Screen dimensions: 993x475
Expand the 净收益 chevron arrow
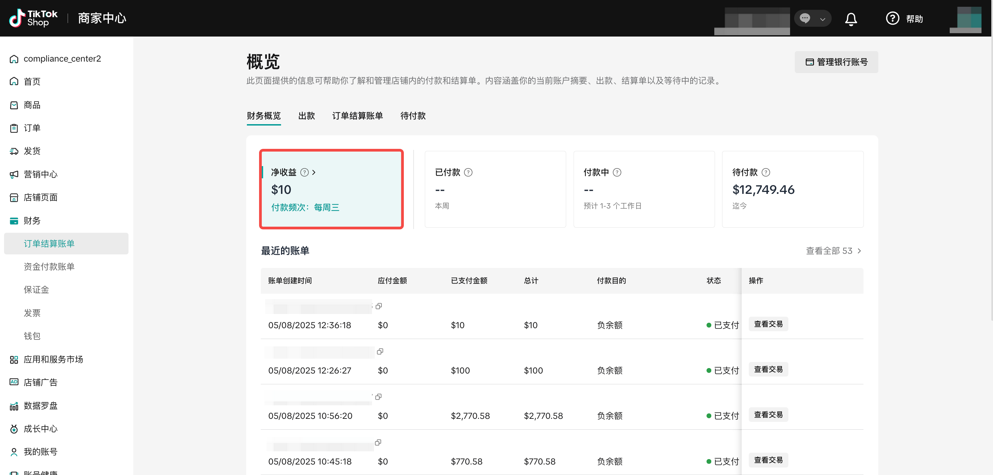[314, 172]
